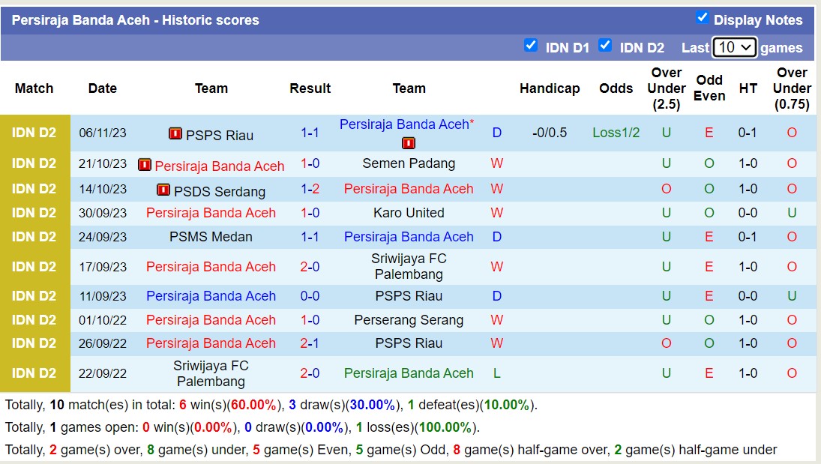Open the Last games dropdown showing 10
This screenshot has width=821, height=464.
[734, 46]
